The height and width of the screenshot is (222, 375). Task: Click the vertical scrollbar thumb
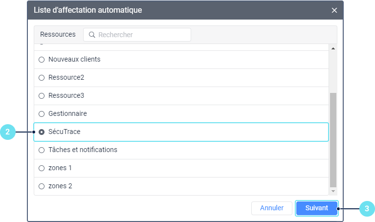coord(333,139)
